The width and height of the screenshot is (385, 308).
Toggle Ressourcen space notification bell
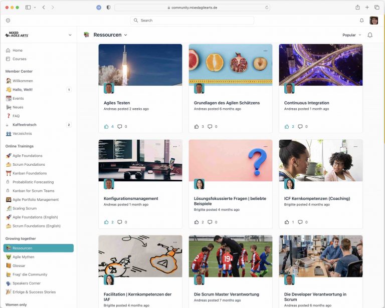point(370,35)
